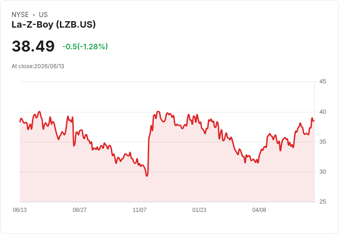Image resolution: width=339 pixels, height=234 pixels.
Task: Click the 45 price axis label
Action: (322, 82)
